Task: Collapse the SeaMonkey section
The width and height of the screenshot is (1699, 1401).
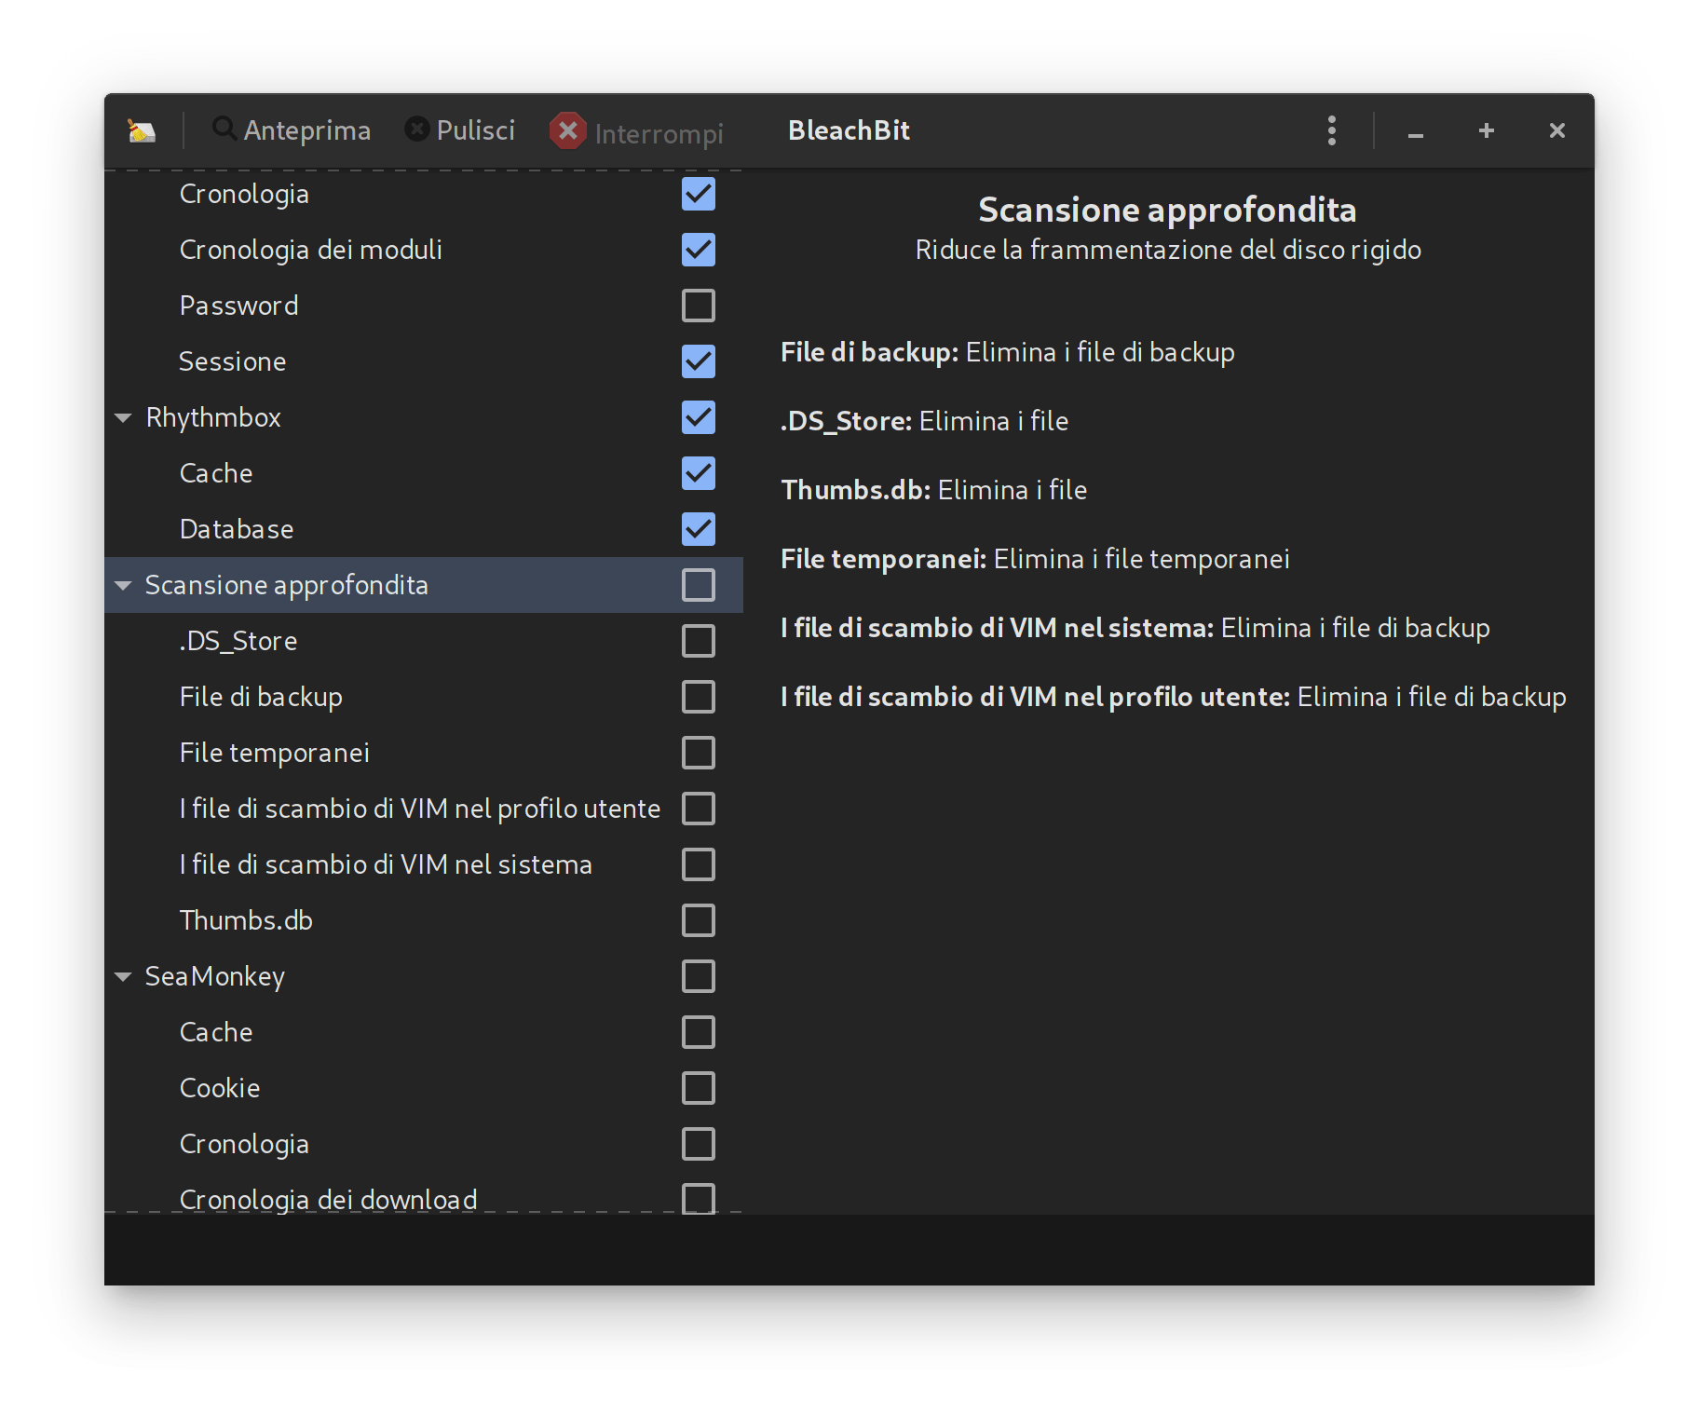Action: (124, 976)
